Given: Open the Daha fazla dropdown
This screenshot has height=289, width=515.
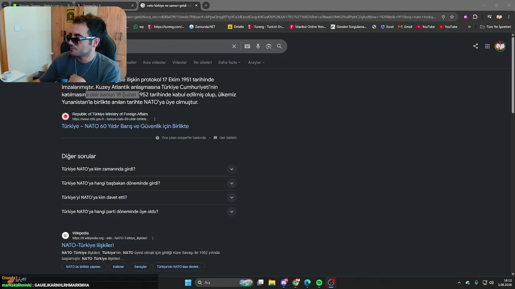Looking at the screenshot, I should tap(229, 62).
